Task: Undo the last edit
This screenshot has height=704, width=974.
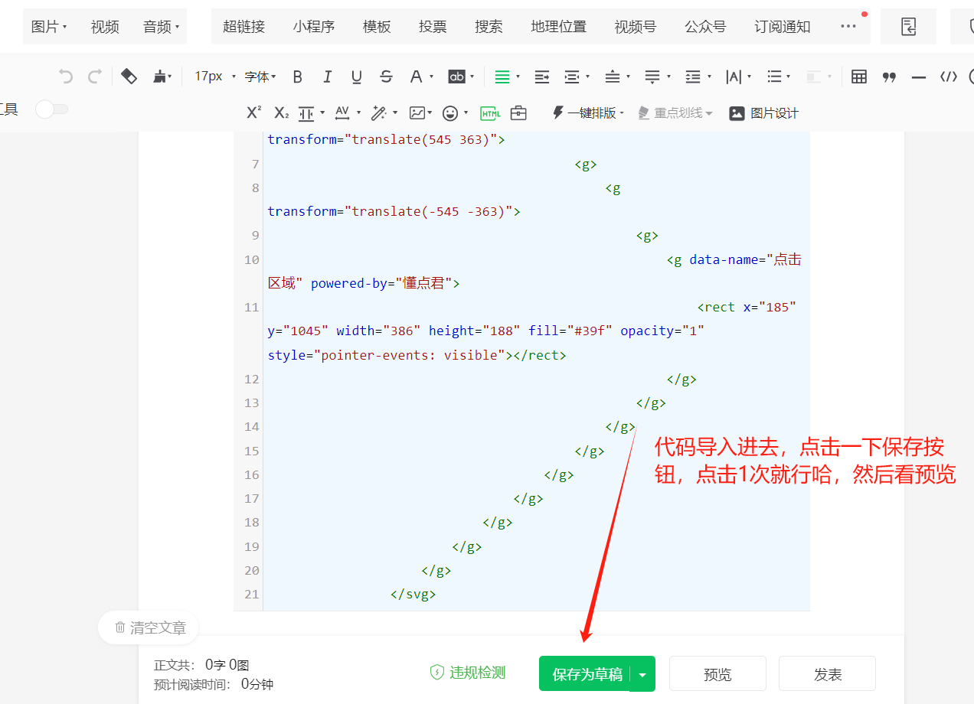Action: (66, 77)
